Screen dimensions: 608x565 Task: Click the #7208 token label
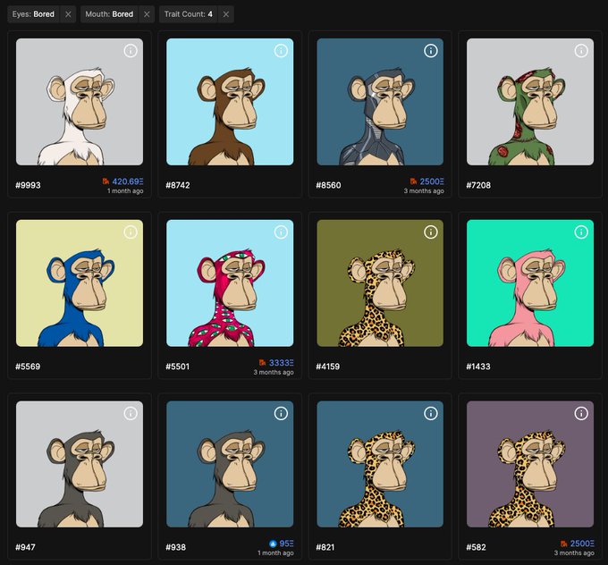coord(478,185)
